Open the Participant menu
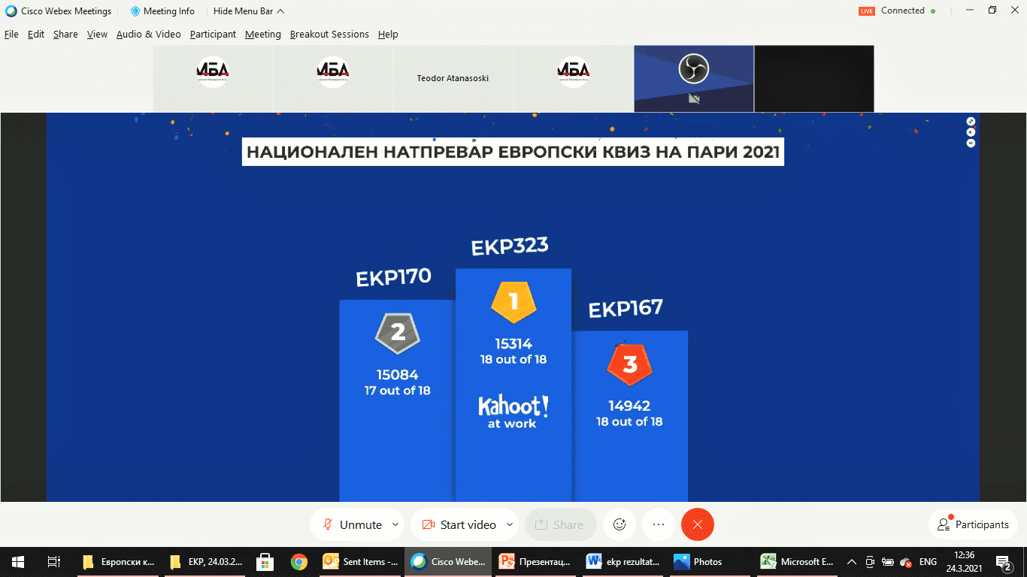Image resolution: width=1027 pixels, height=577 pixels. tap(213, 34)
